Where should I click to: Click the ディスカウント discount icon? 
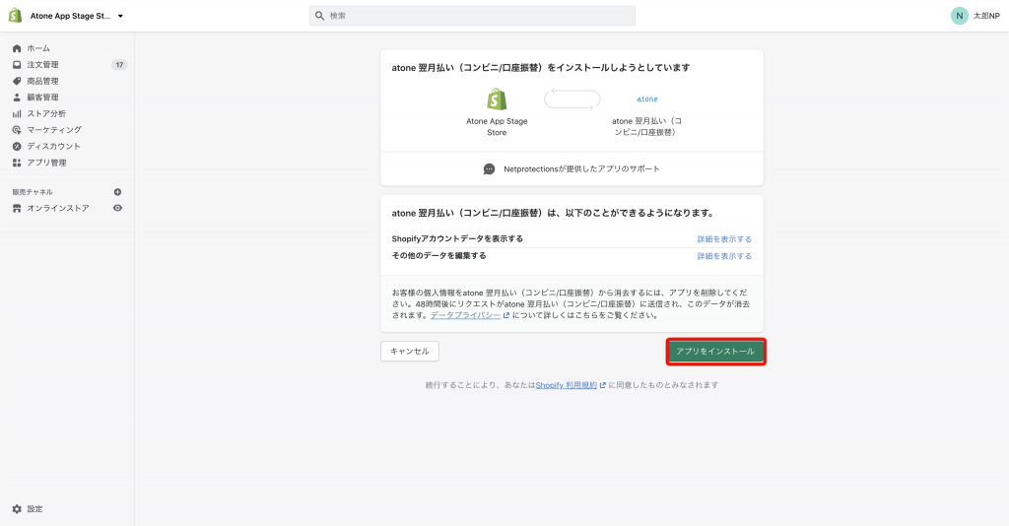[x=17, y=146]
